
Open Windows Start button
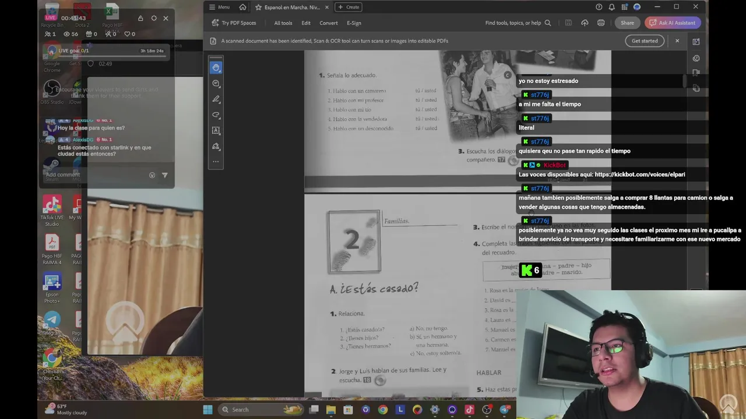click(x=207, y=410)
